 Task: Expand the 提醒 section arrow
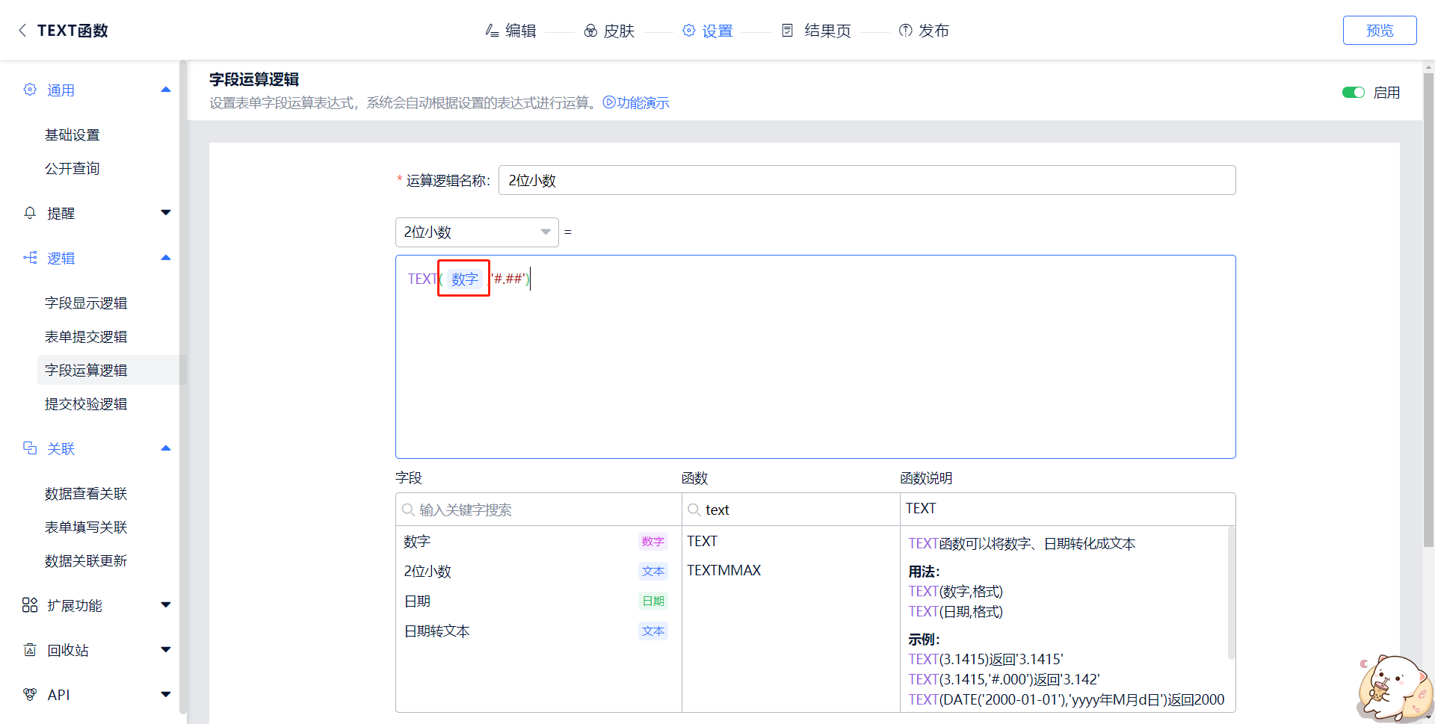pyautogui.click(x=166, y=213)
